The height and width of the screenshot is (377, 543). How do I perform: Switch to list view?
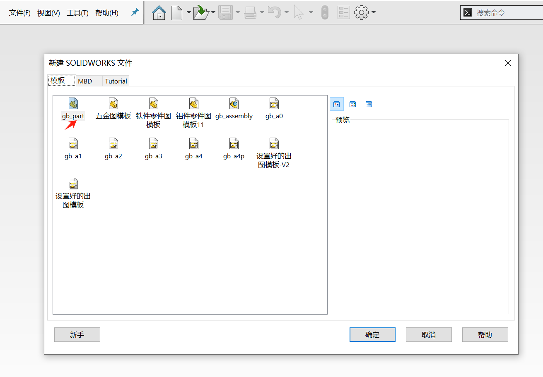[x=352, y=104]
